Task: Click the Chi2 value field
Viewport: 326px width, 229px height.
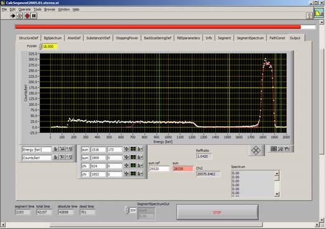Action: tap(208, 174)
